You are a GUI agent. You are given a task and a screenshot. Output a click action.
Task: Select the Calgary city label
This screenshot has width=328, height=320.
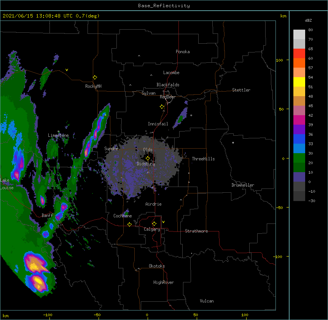152,229
